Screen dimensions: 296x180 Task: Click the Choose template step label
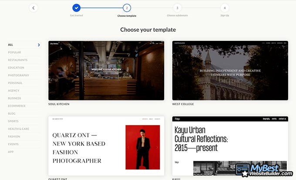tap(127, 16)
